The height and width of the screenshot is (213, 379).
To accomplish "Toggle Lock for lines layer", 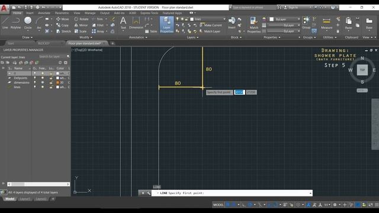I will (x=51, y=87).
